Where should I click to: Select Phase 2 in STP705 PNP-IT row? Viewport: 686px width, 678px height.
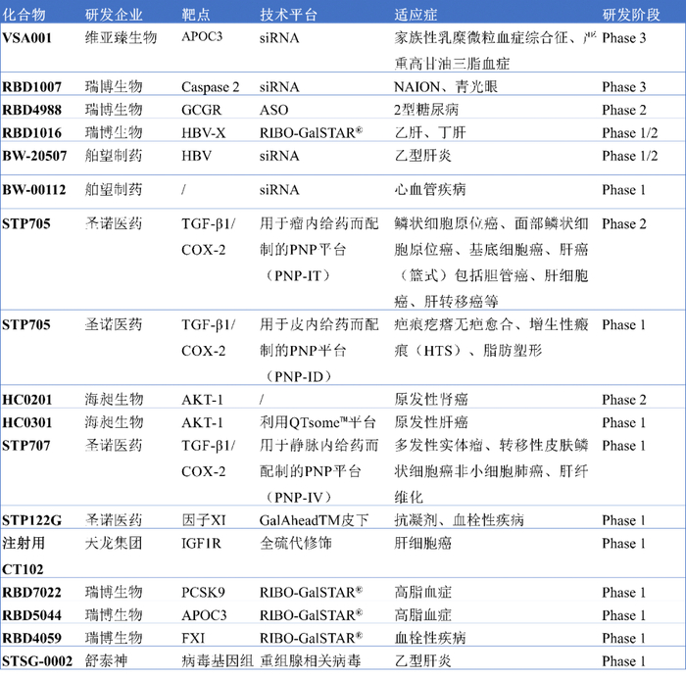coord(624,224)
